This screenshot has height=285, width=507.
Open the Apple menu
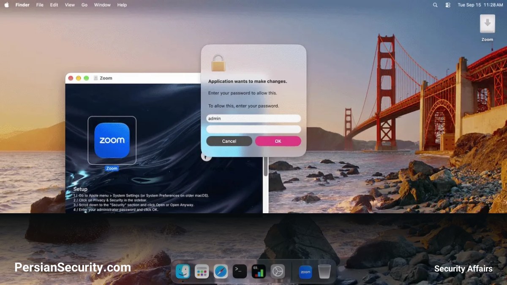point(6,5)
